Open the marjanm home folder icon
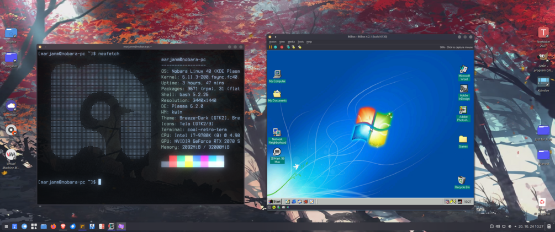This screenshot has width=555, height=232. point(11,60)
